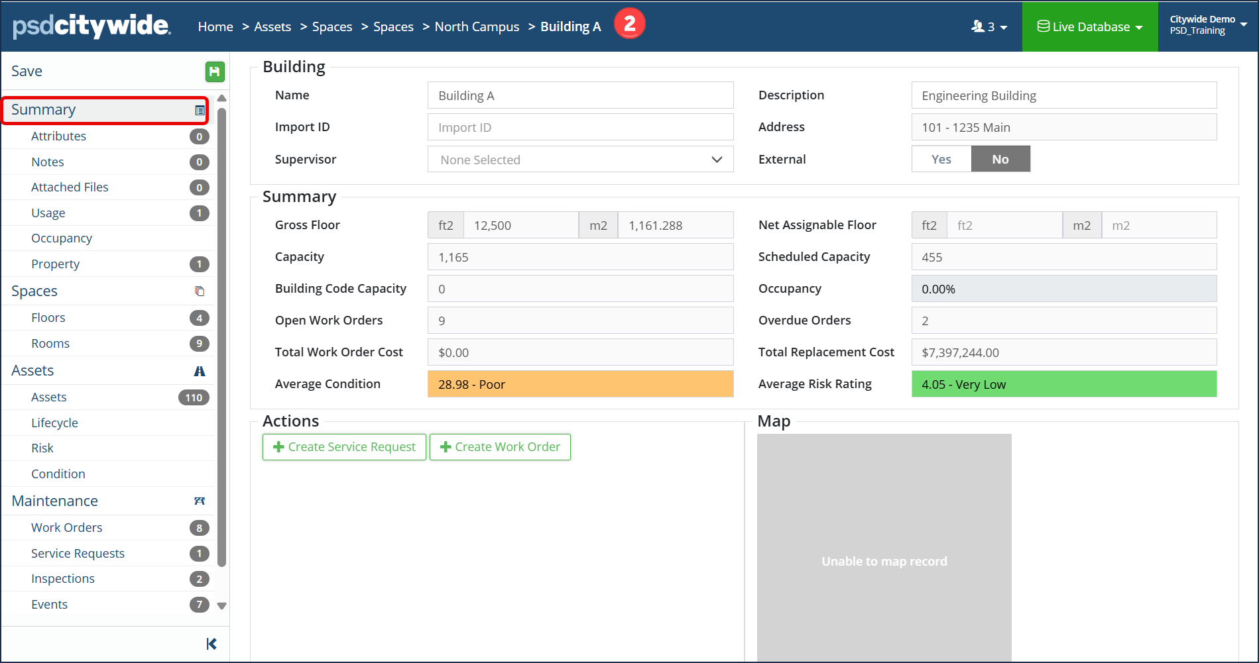The width and height of the screenshot is (1259, 663).
Task: Click the Address input field
Action: click(1064, 127)
